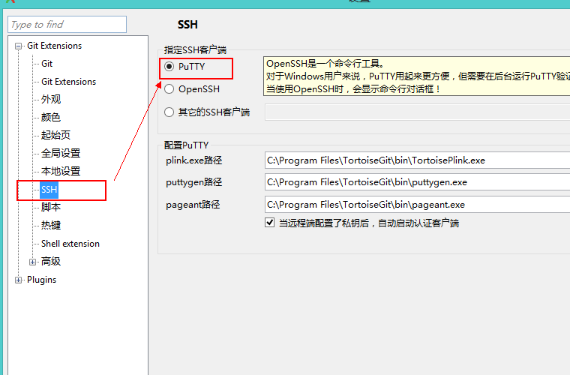Open the 热键 settings page
This screenshot has width=570, height=375.
(x=51, y=226)
